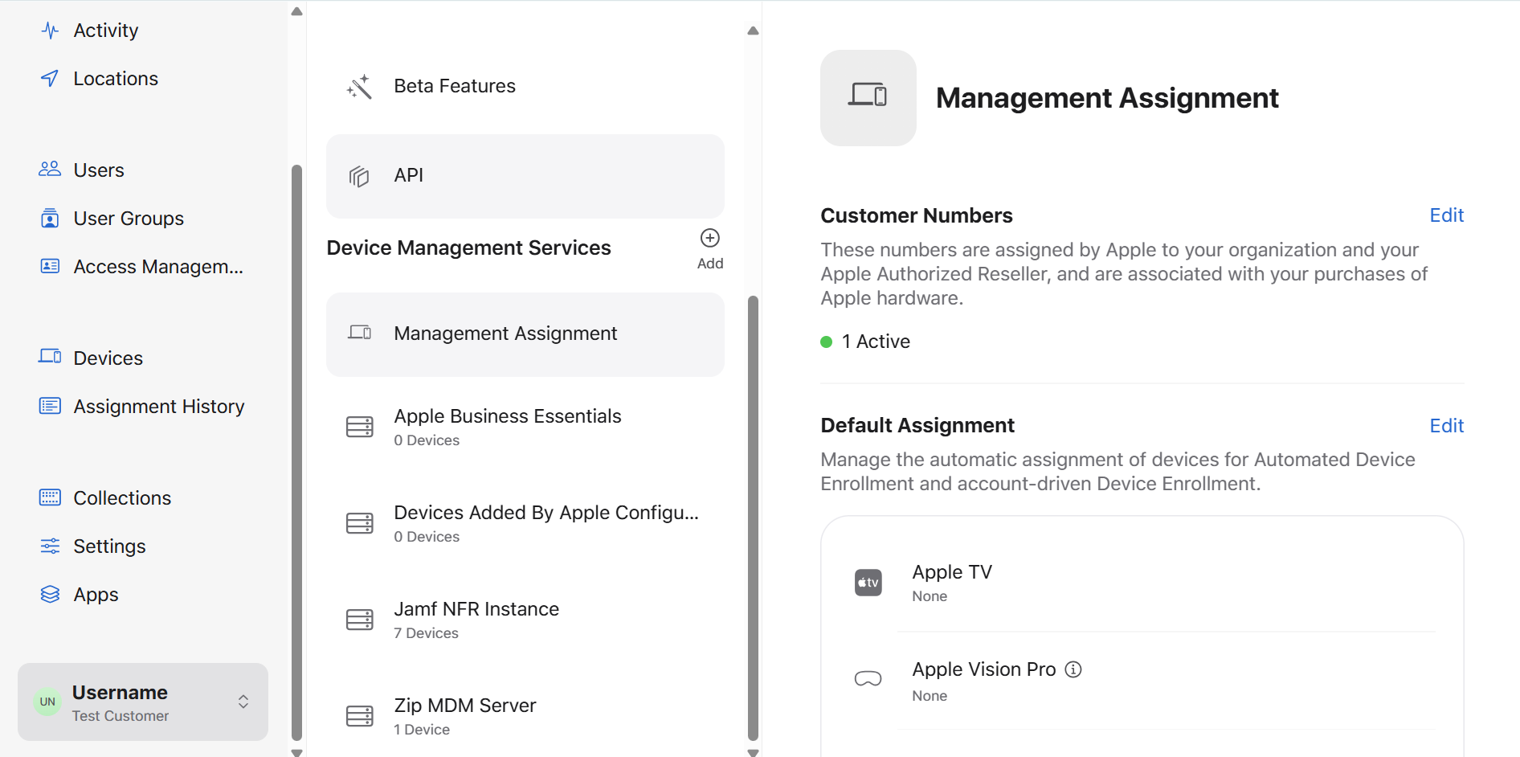Viewport: 1520px width, 757px height.
Task: Click the sidebar scroll up arrow
Action: pyautogui.click(x=296, y=11)
